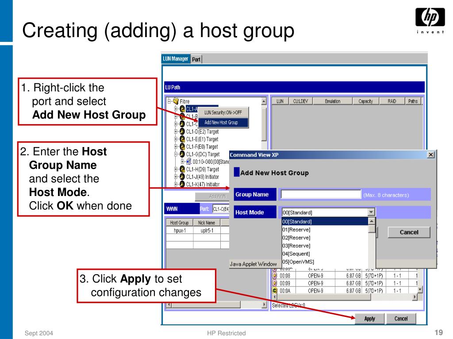Collapse the Fibre tree node
The image size is (453, 339).
tap(169, 101)
